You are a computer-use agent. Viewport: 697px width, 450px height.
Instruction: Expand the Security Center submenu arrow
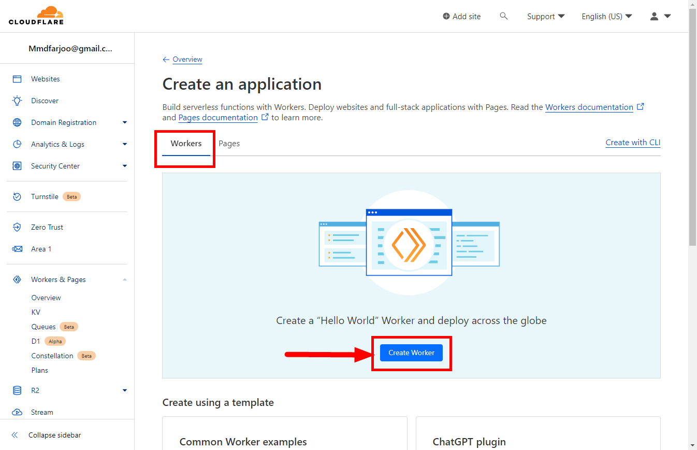125,166
